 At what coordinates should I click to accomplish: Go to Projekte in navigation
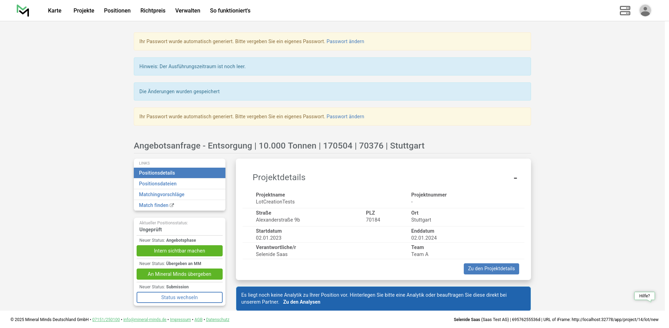coord(84,10)
